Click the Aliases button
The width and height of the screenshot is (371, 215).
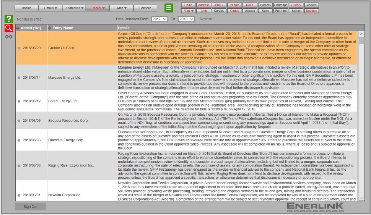250,11
